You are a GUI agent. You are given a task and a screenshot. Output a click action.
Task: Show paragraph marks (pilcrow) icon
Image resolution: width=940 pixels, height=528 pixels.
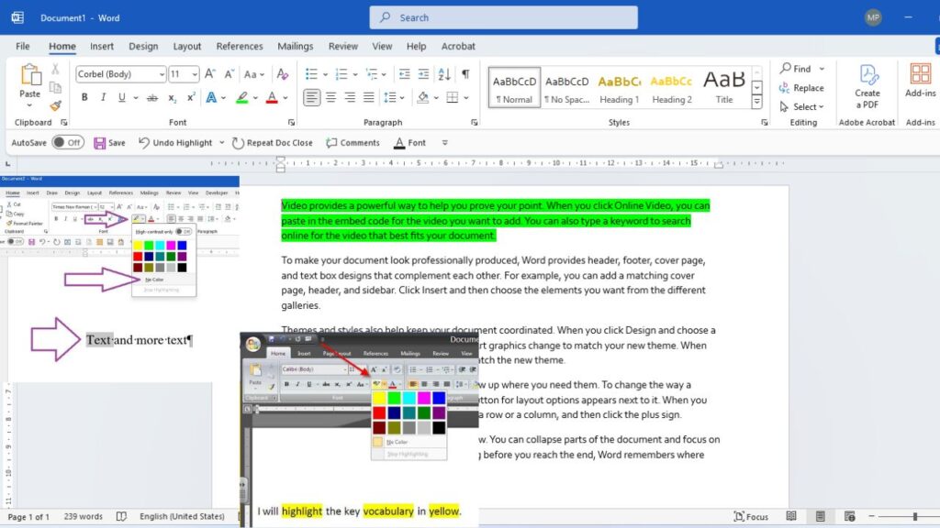click(x=465, y=73)
